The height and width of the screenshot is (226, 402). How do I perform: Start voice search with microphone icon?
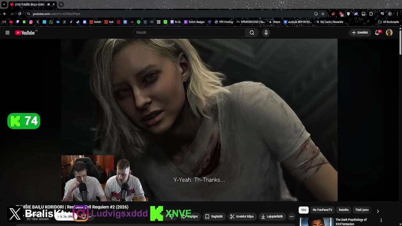266,33
